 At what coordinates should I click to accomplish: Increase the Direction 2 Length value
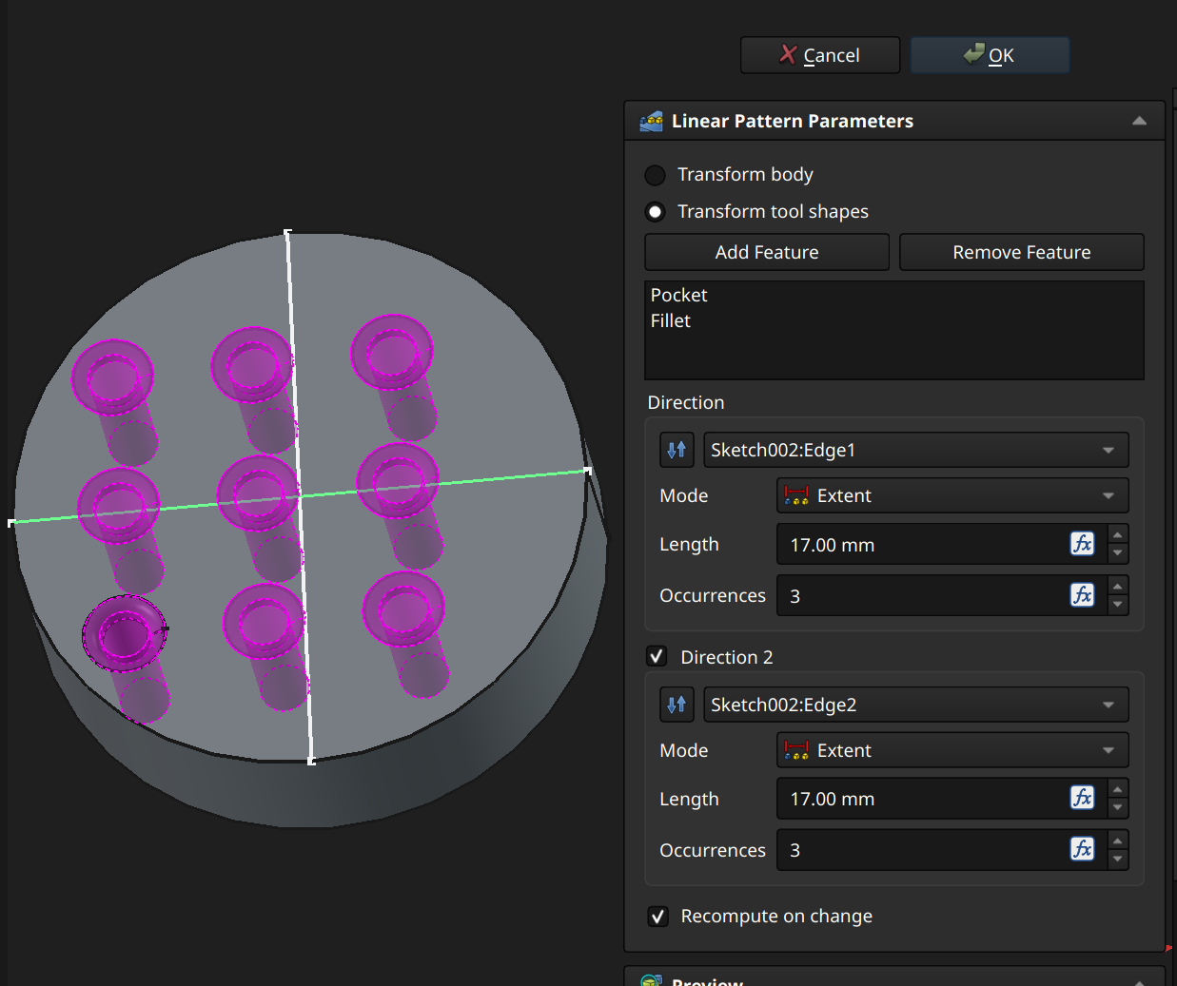pyautogui.click(x=1118, y=789)
